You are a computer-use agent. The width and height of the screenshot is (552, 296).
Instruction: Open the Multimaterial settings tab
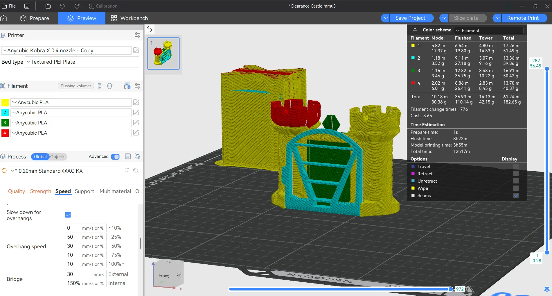pyautogui.click(x=115, y=191)
